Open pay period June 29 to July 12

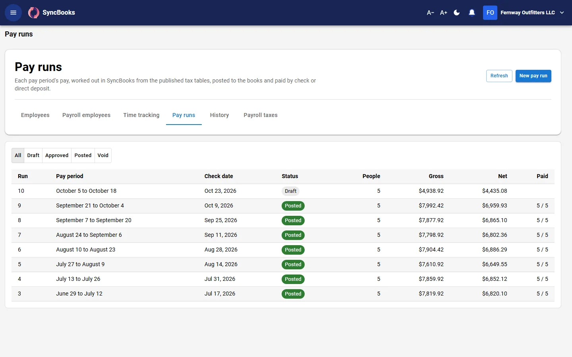point(79,294)
